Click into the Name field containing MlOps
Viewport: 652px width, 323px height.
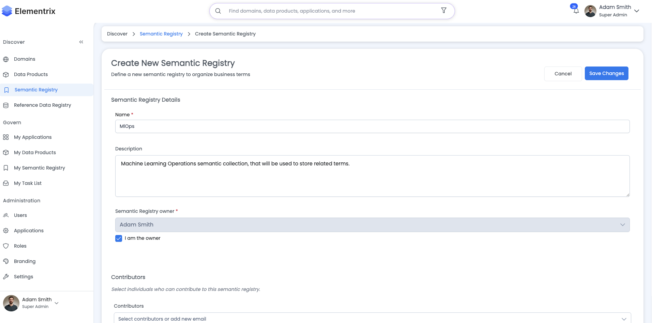pyautogui.click(x=239, y=126)
